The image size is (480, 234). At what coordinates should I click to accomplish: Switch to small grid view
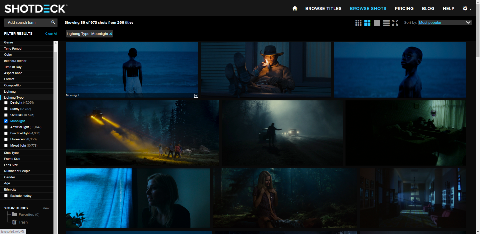358,23
